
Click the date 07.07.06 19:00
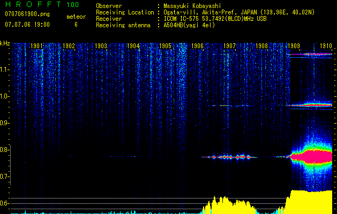pyautogui.click(x=27, y=25)
